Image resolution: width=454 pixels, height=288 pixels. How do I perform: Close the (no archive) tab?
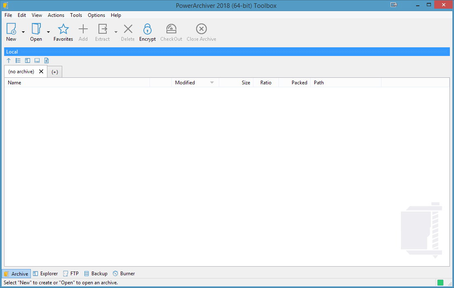[x=41, y=72]
